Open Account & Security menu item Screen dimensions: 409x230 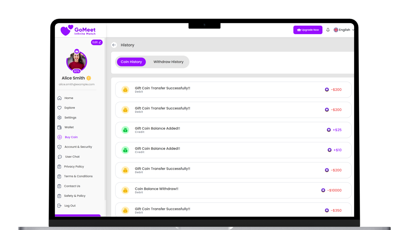78,147
